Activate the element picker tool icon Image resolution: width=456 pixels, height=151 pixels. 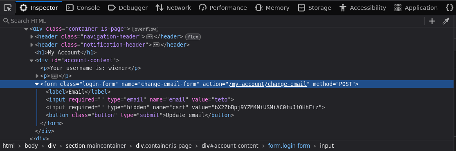[7, 8]
